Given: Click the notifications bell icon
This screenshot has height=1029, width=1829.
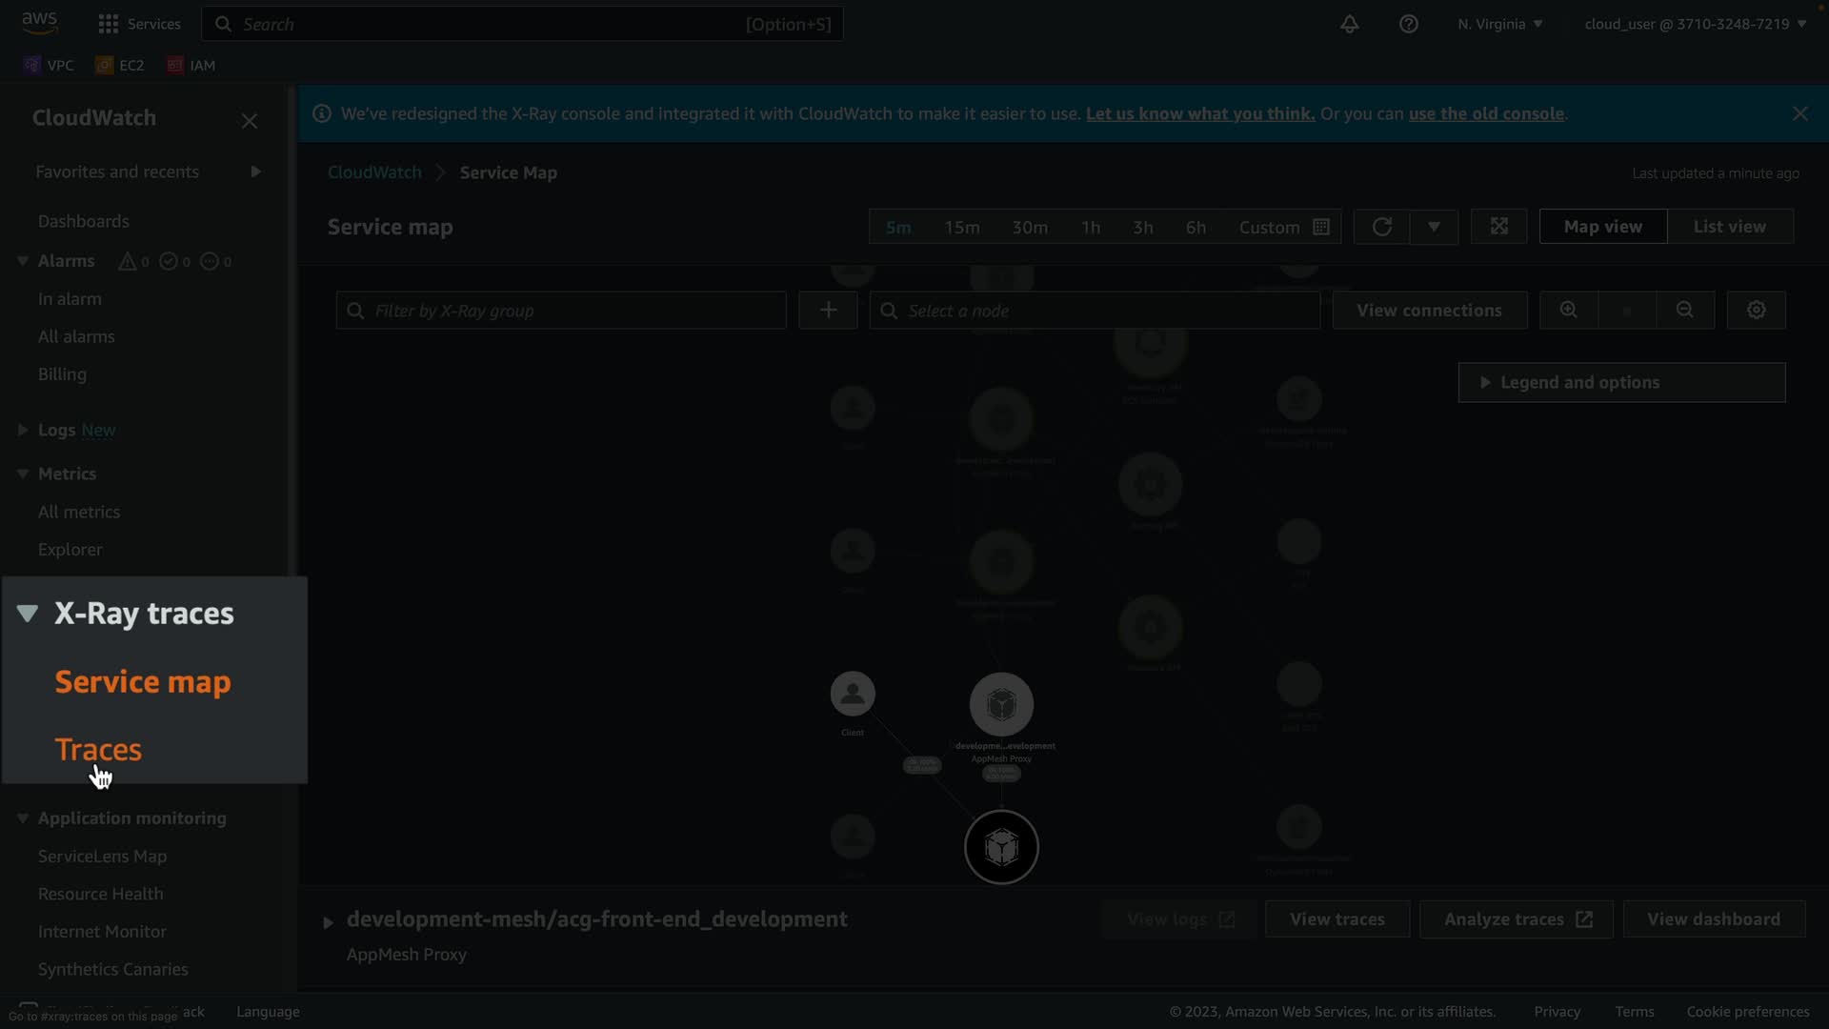Looking at the screenshot, I should click(1349, 25).
